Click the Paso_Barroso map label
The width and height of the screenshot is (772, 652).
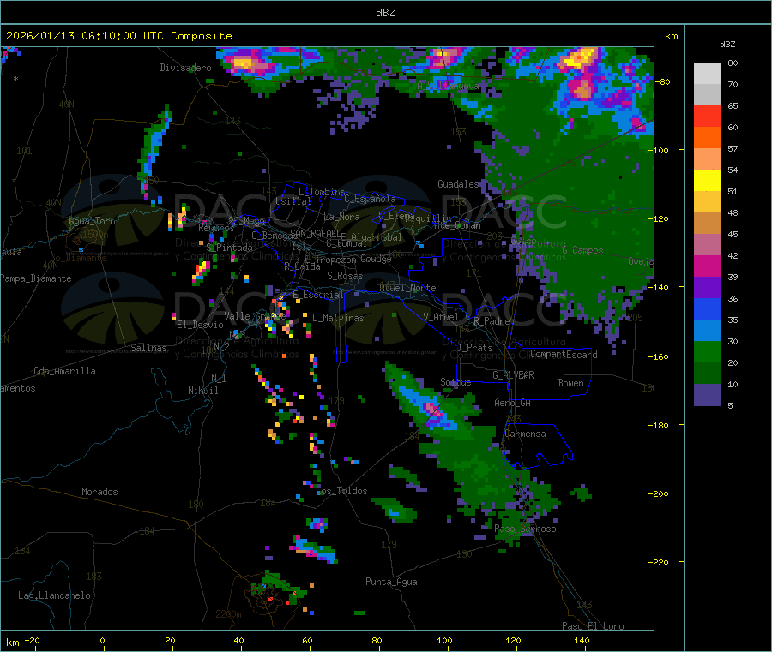(x=525, y=529)
